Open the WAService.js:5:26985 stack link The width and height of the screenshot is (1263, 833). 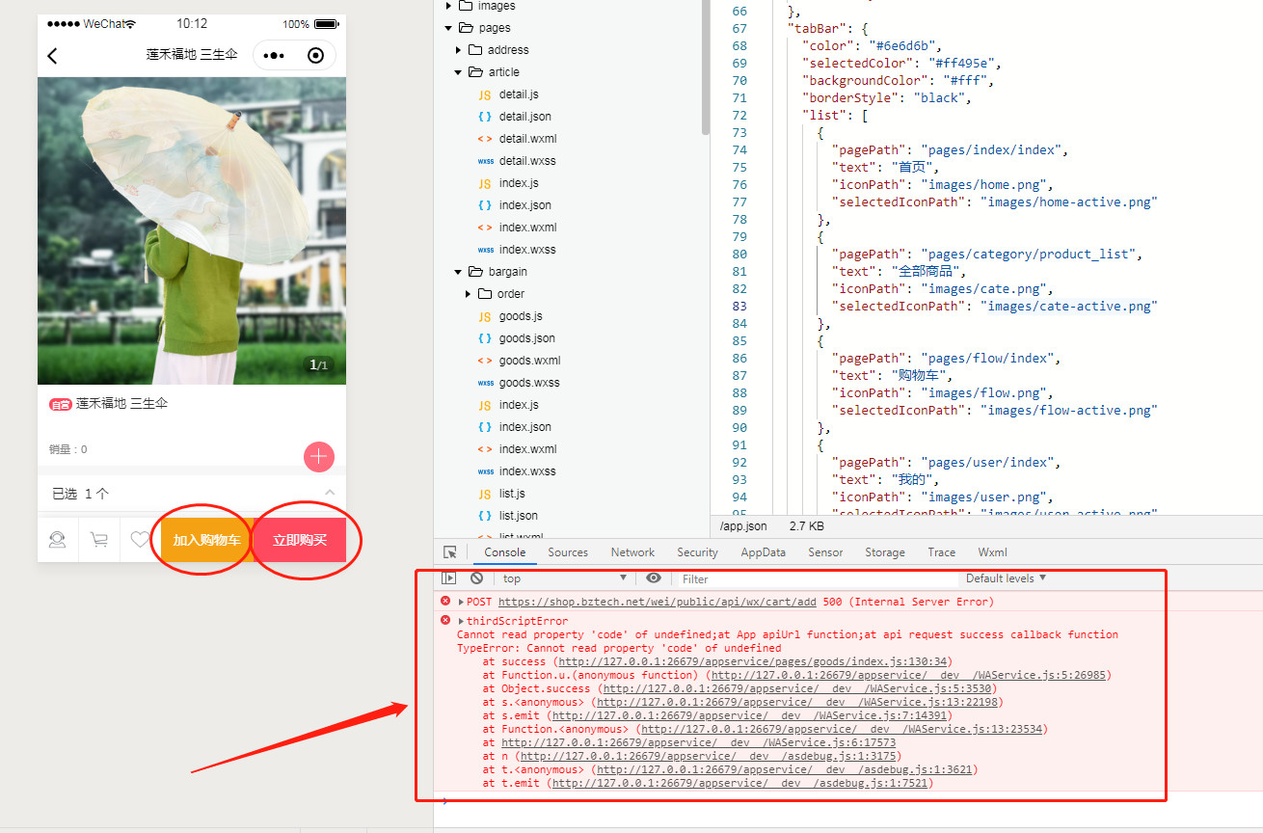coord(908,675)
